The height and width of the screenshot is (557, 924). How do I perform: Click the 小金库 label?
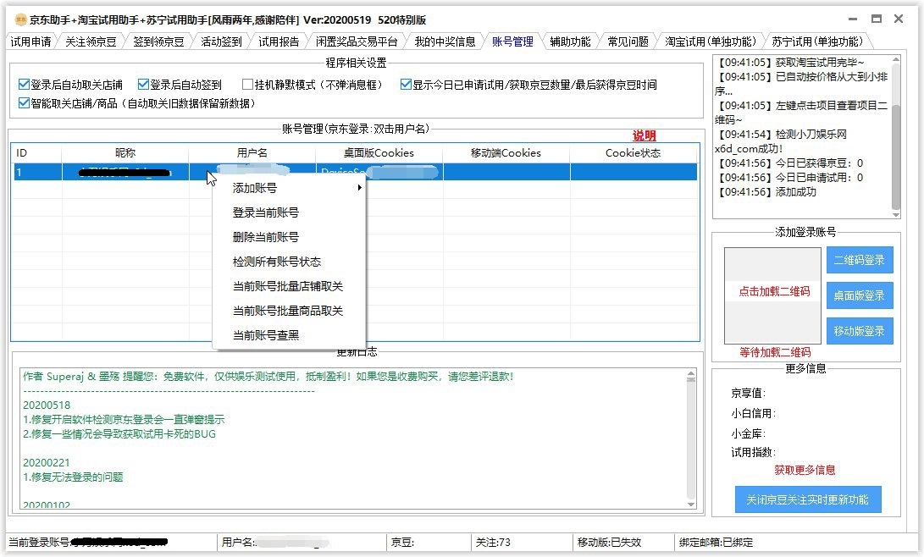[x=749, y=434]
